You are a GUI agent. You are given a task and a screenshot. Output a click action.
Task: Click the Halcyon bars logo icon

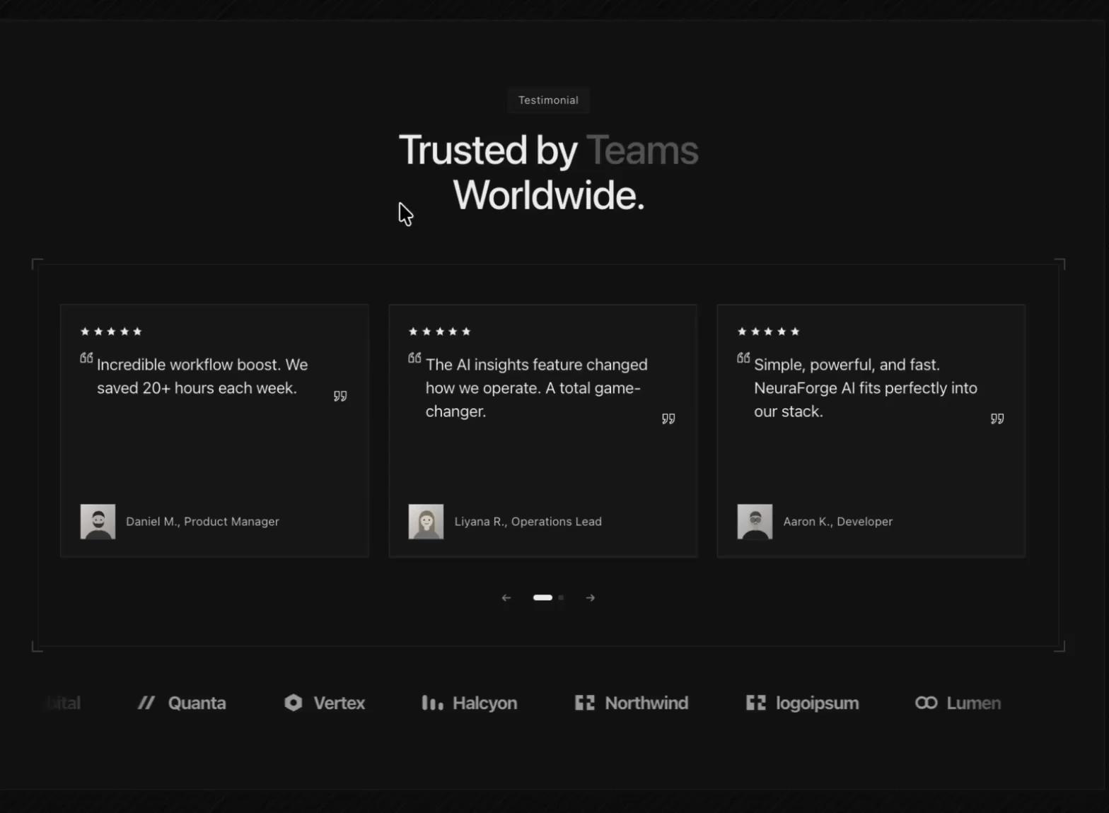pyautogui.click(x=432, y=703)
